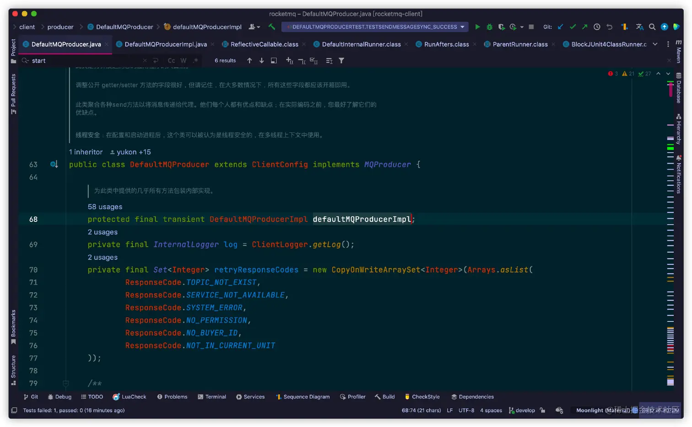Add selection for next occurrence
This screenshot has height=427, width=692.
click(289, 60)
